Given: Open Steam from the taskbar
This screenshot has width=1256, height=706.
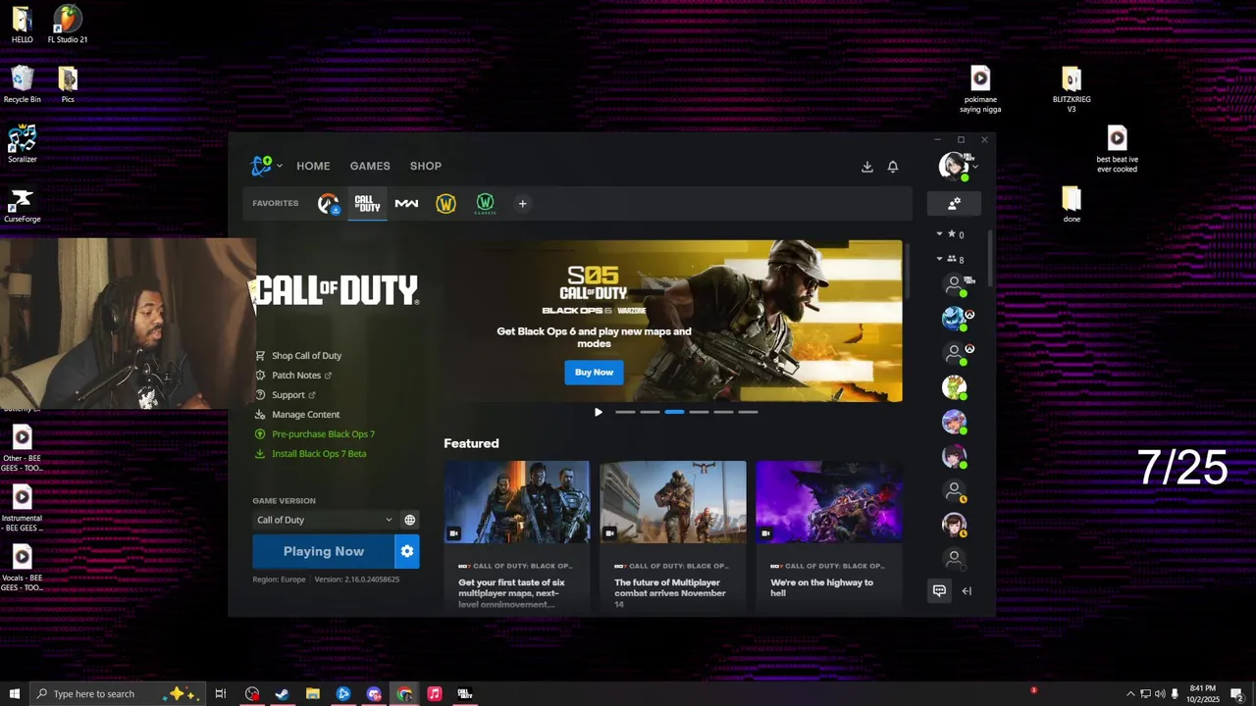Looking at the screenshot, I should coord(282,694).
